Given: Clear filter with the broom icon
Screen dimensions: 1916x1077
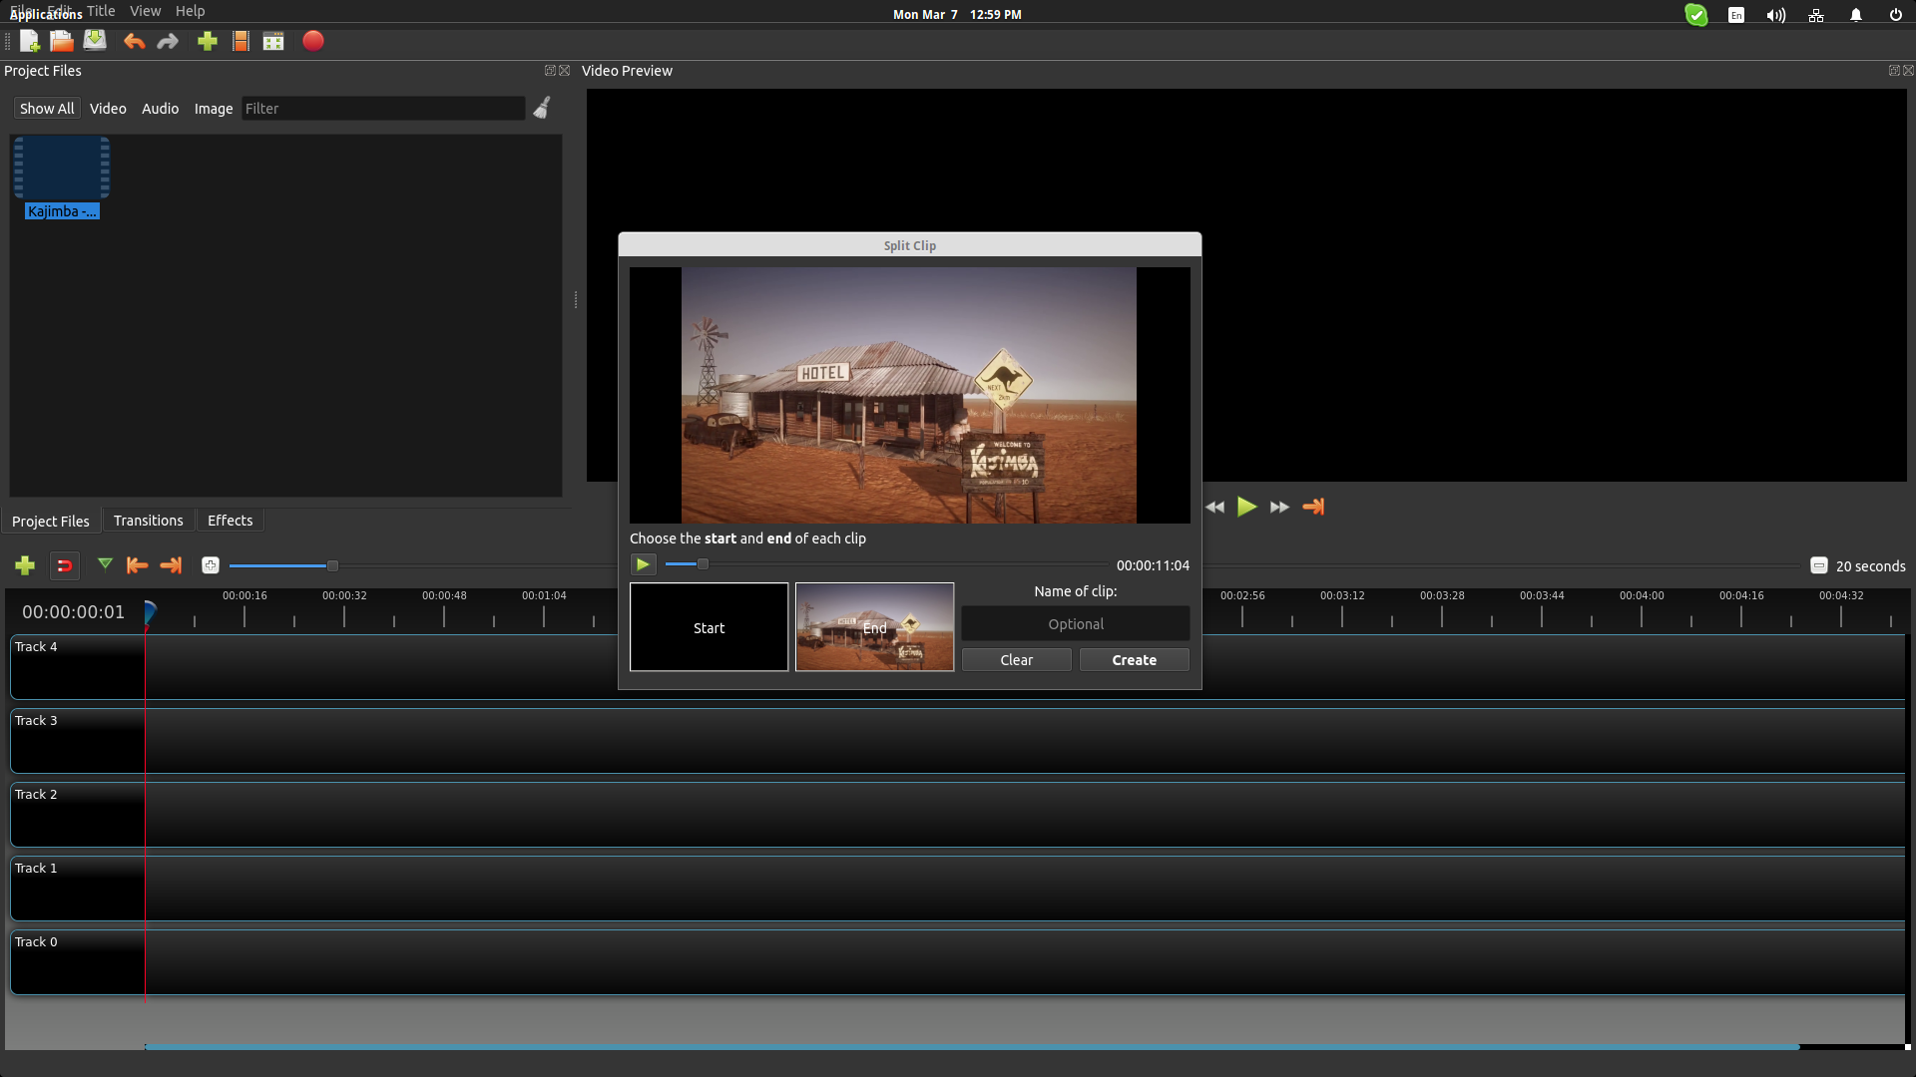Looking at the screenshot, I should (542, 108).
